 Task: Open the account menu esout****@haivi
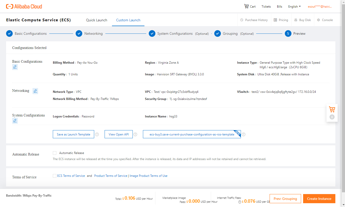(x=320, y=7)
